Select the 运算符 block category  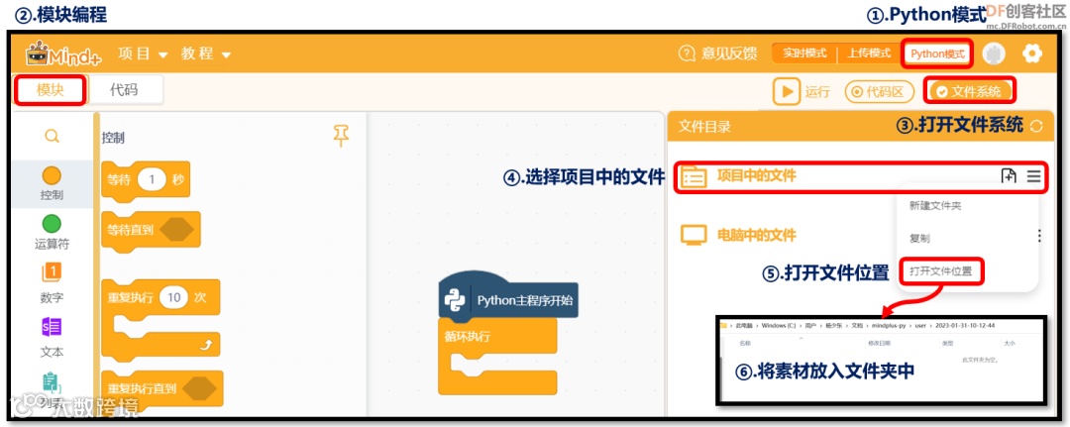point(52,232)
